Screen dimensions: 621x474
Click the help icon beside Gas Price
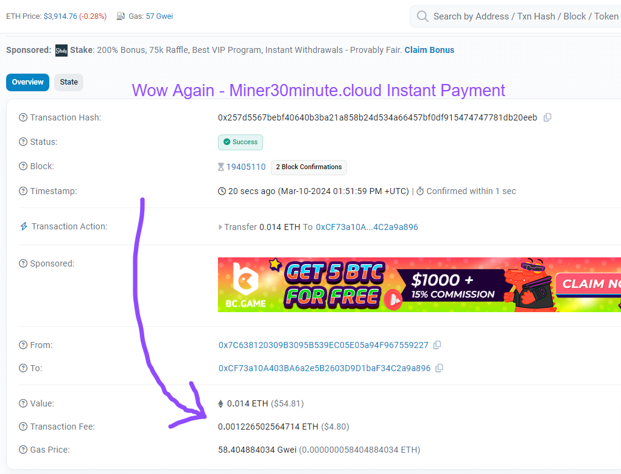[23, 450]
